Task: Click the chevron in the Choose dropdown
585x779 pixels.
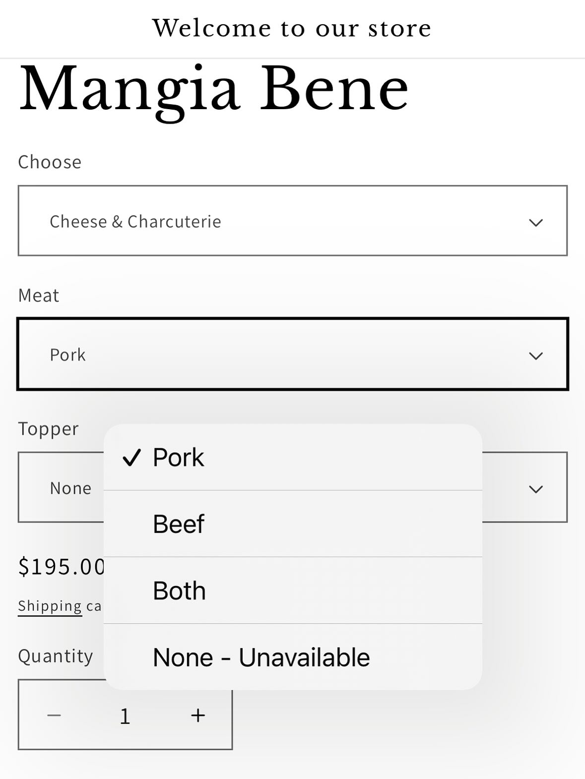Action: click(535, 222)
